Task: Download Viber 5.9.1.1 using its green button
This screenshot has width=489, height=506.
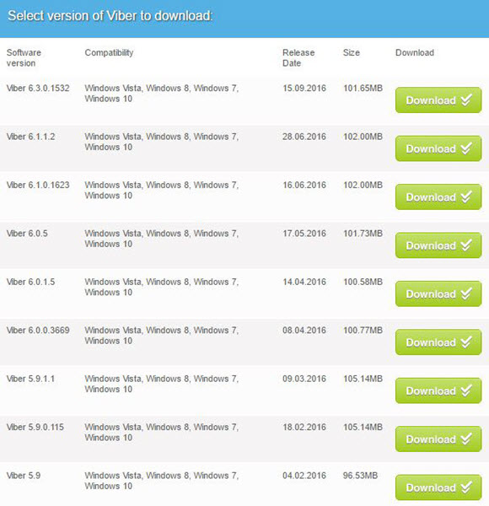Action: pyautogui.click(x=438, y=390)
